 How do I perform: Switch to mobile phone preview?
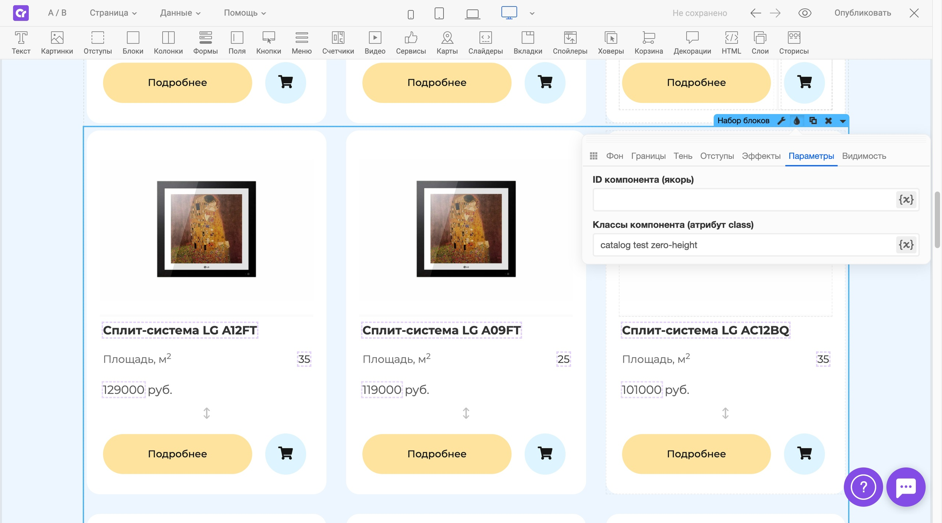click(411, 14)
